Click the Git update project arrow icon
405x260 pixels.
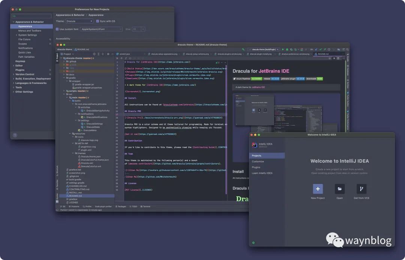click(316, 49)
